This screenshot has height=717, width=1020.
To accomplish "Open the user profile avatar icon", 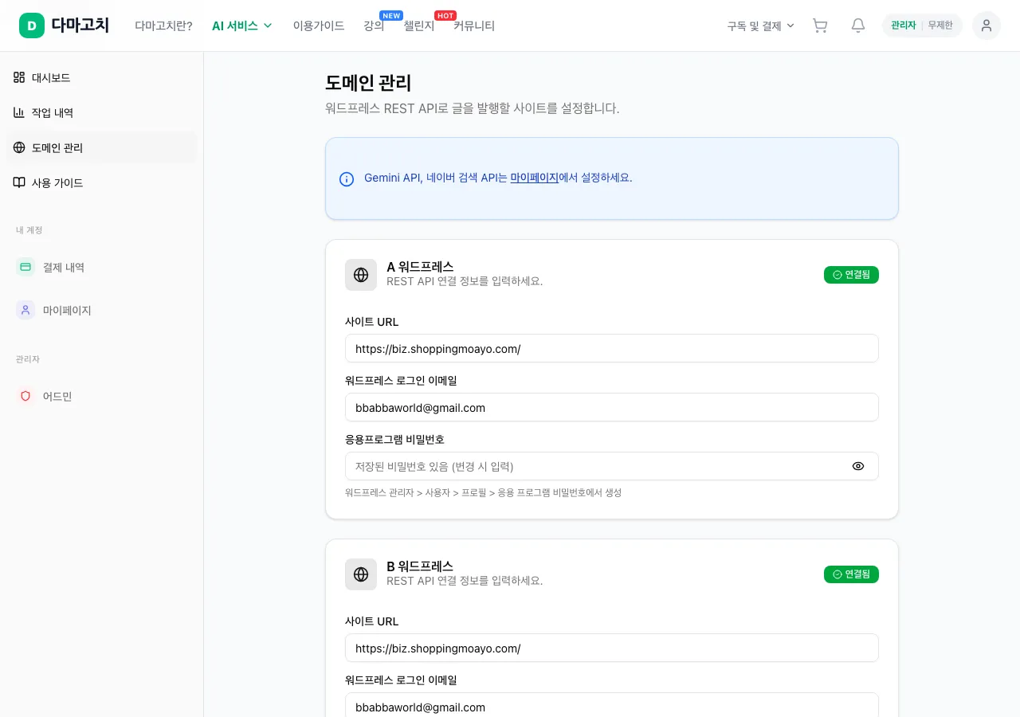I will [x=987, y=25].
